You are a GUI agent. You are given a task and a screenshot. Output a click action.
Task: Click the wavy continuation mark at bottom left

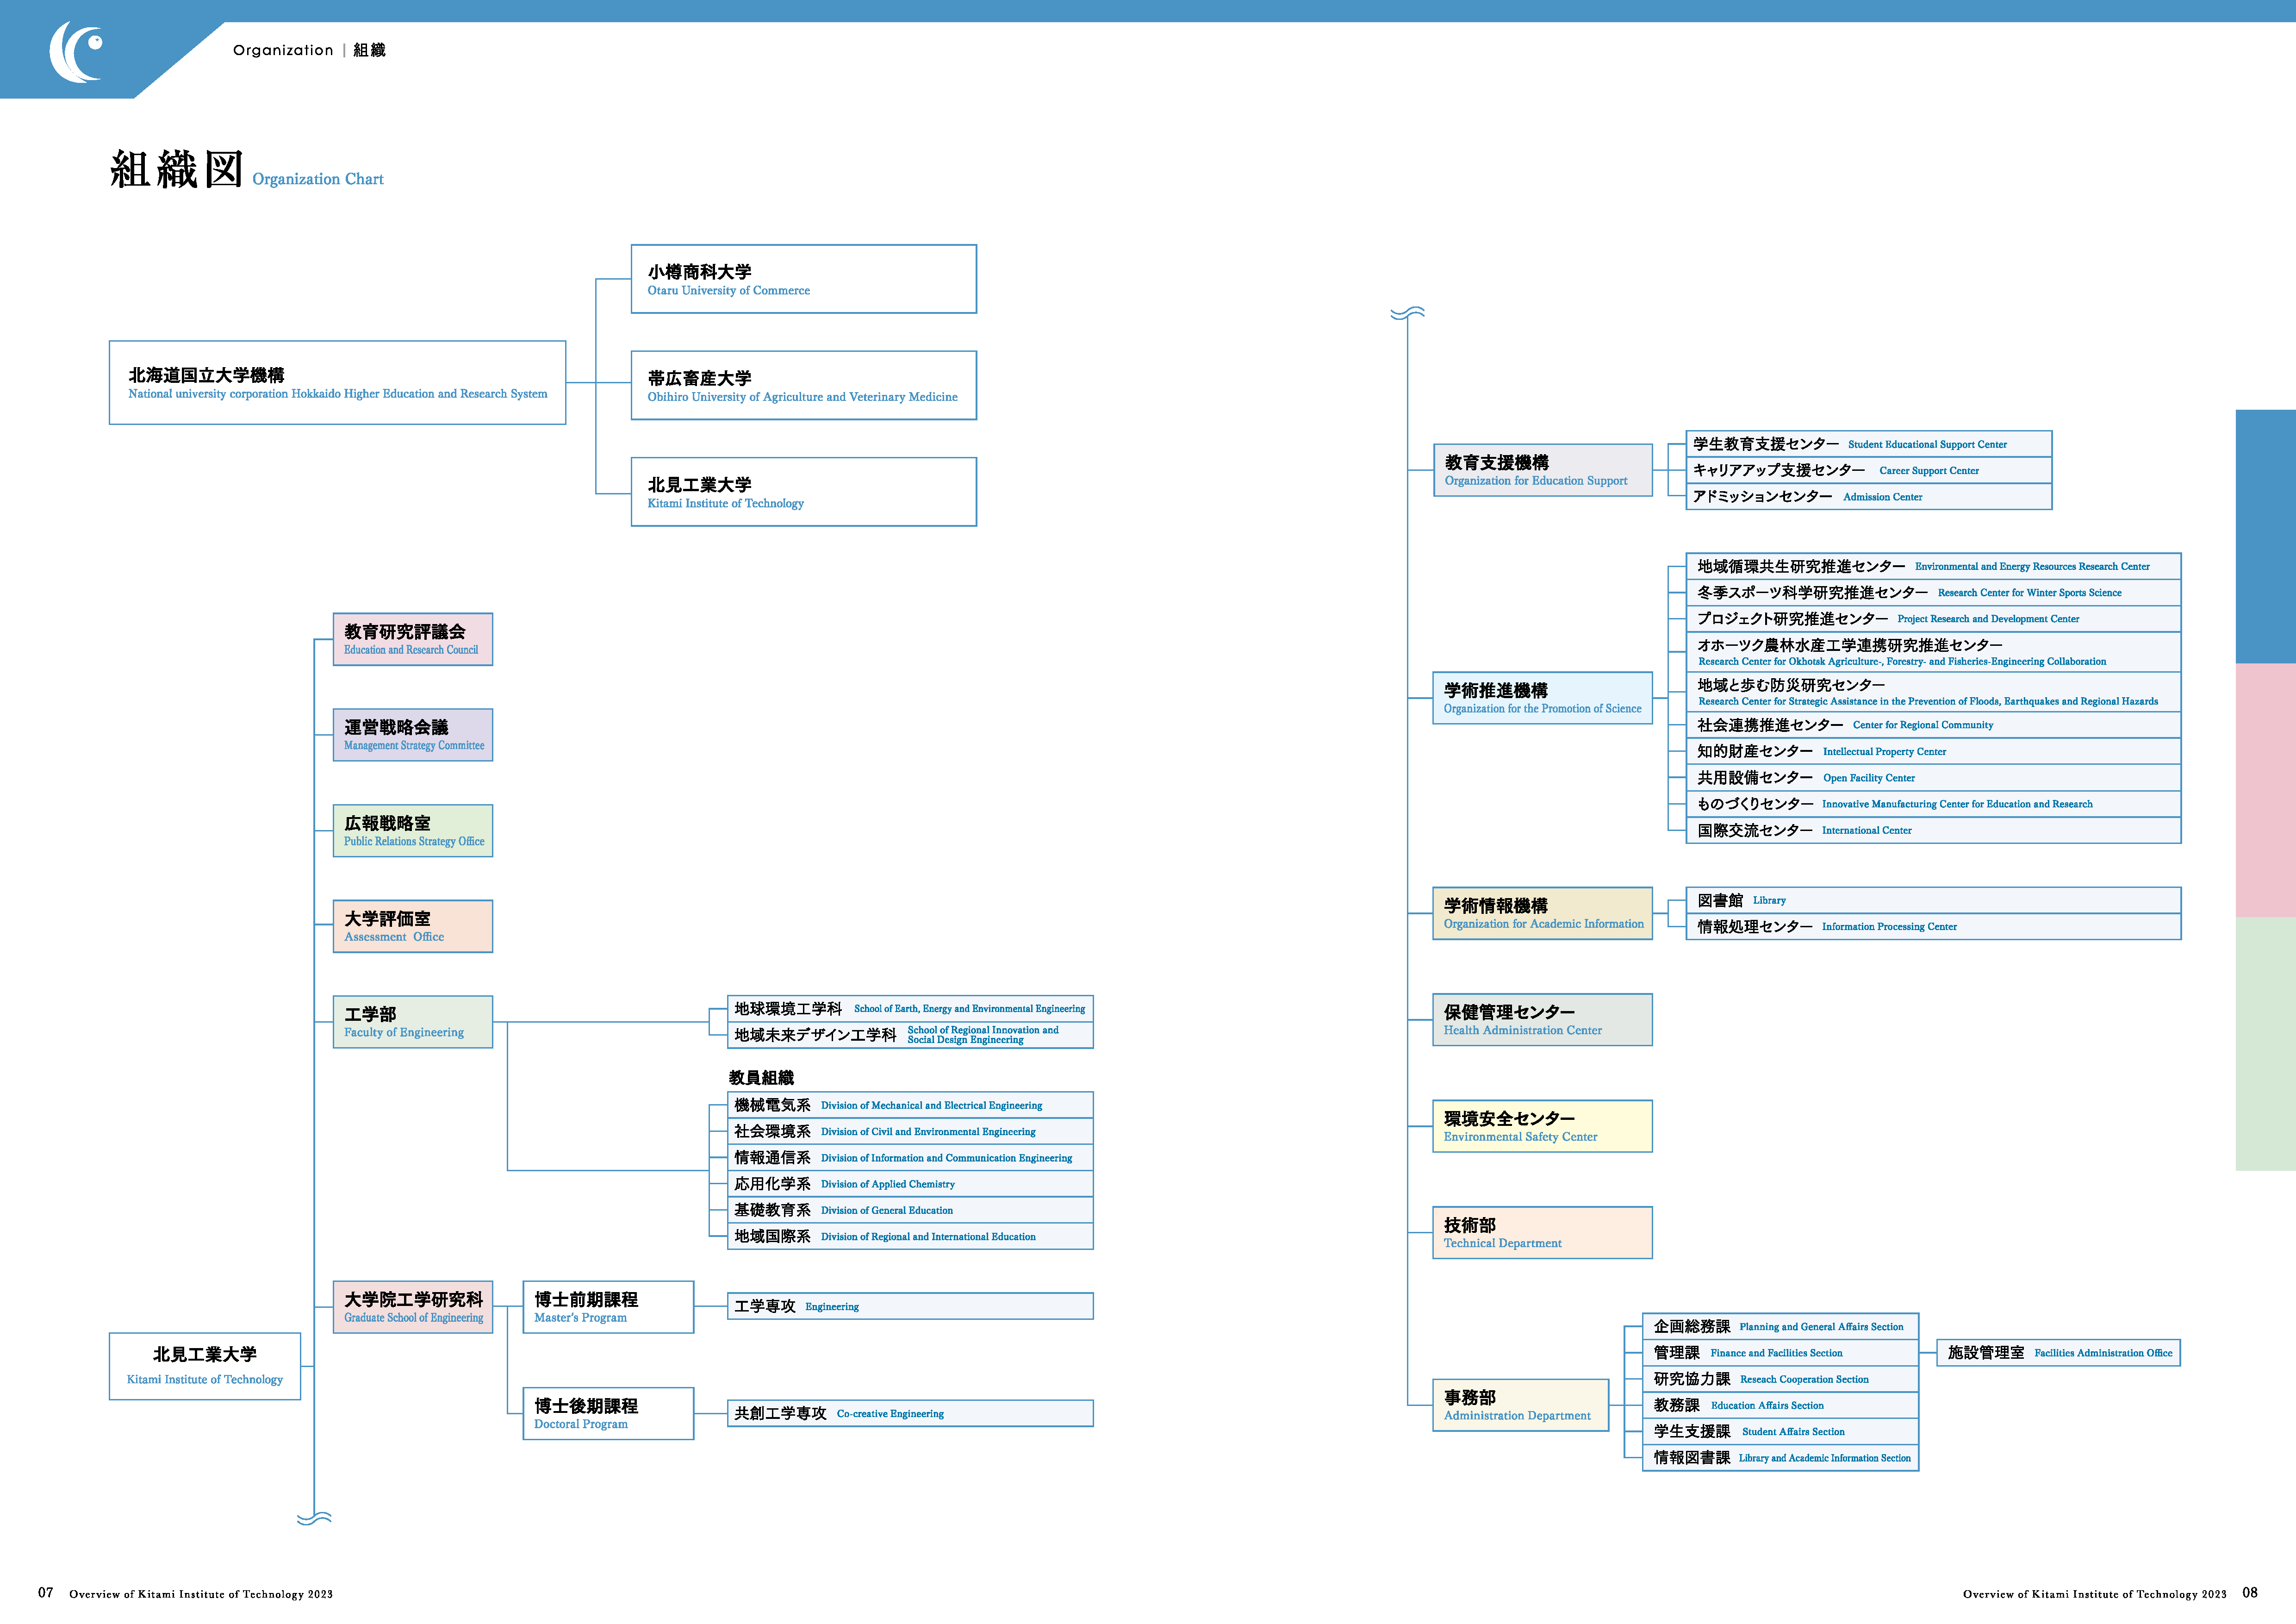314,1518
